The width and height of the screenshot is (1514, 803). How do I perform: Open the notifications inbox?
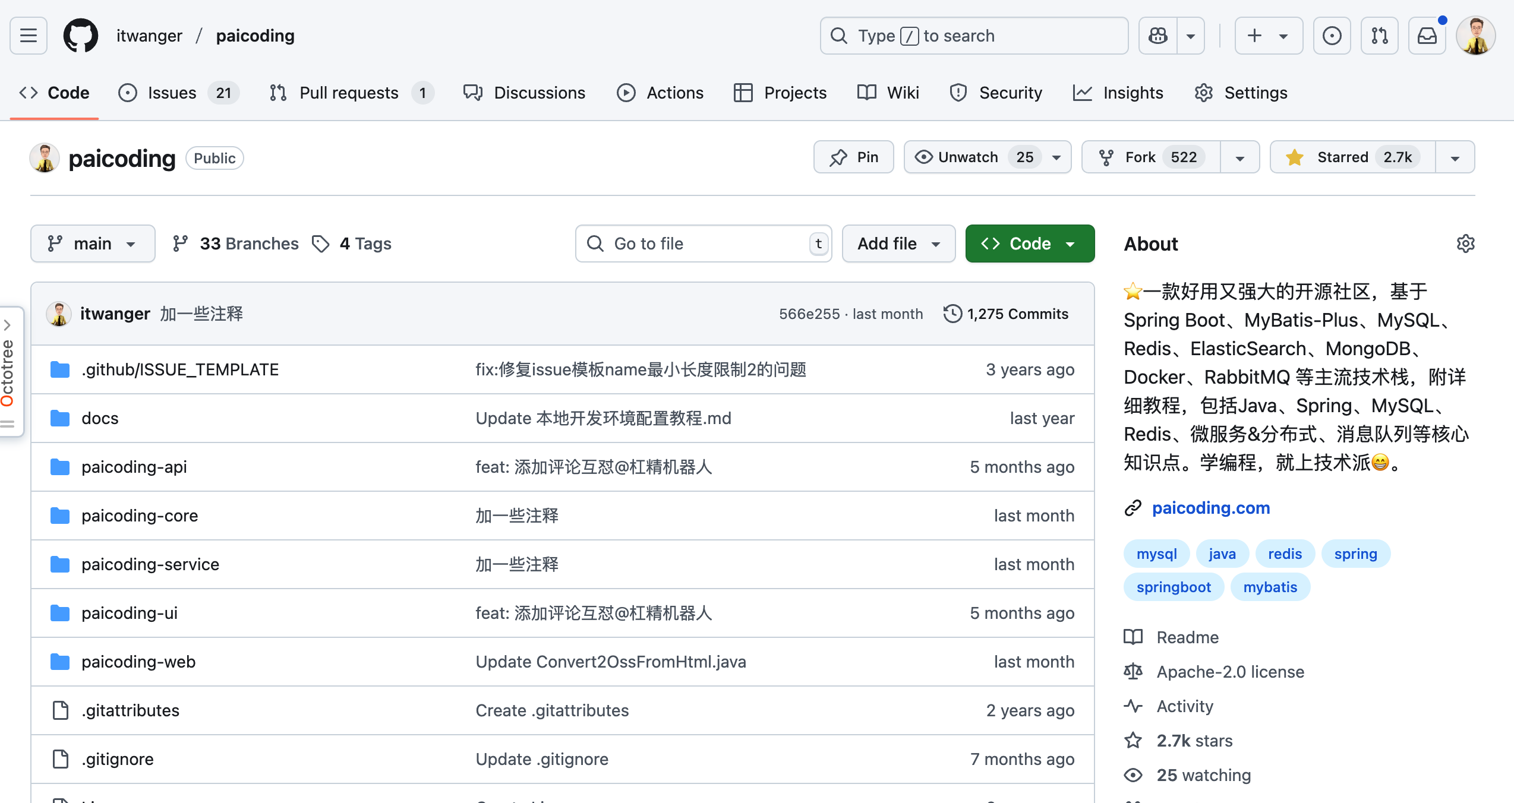point(1428,36)
